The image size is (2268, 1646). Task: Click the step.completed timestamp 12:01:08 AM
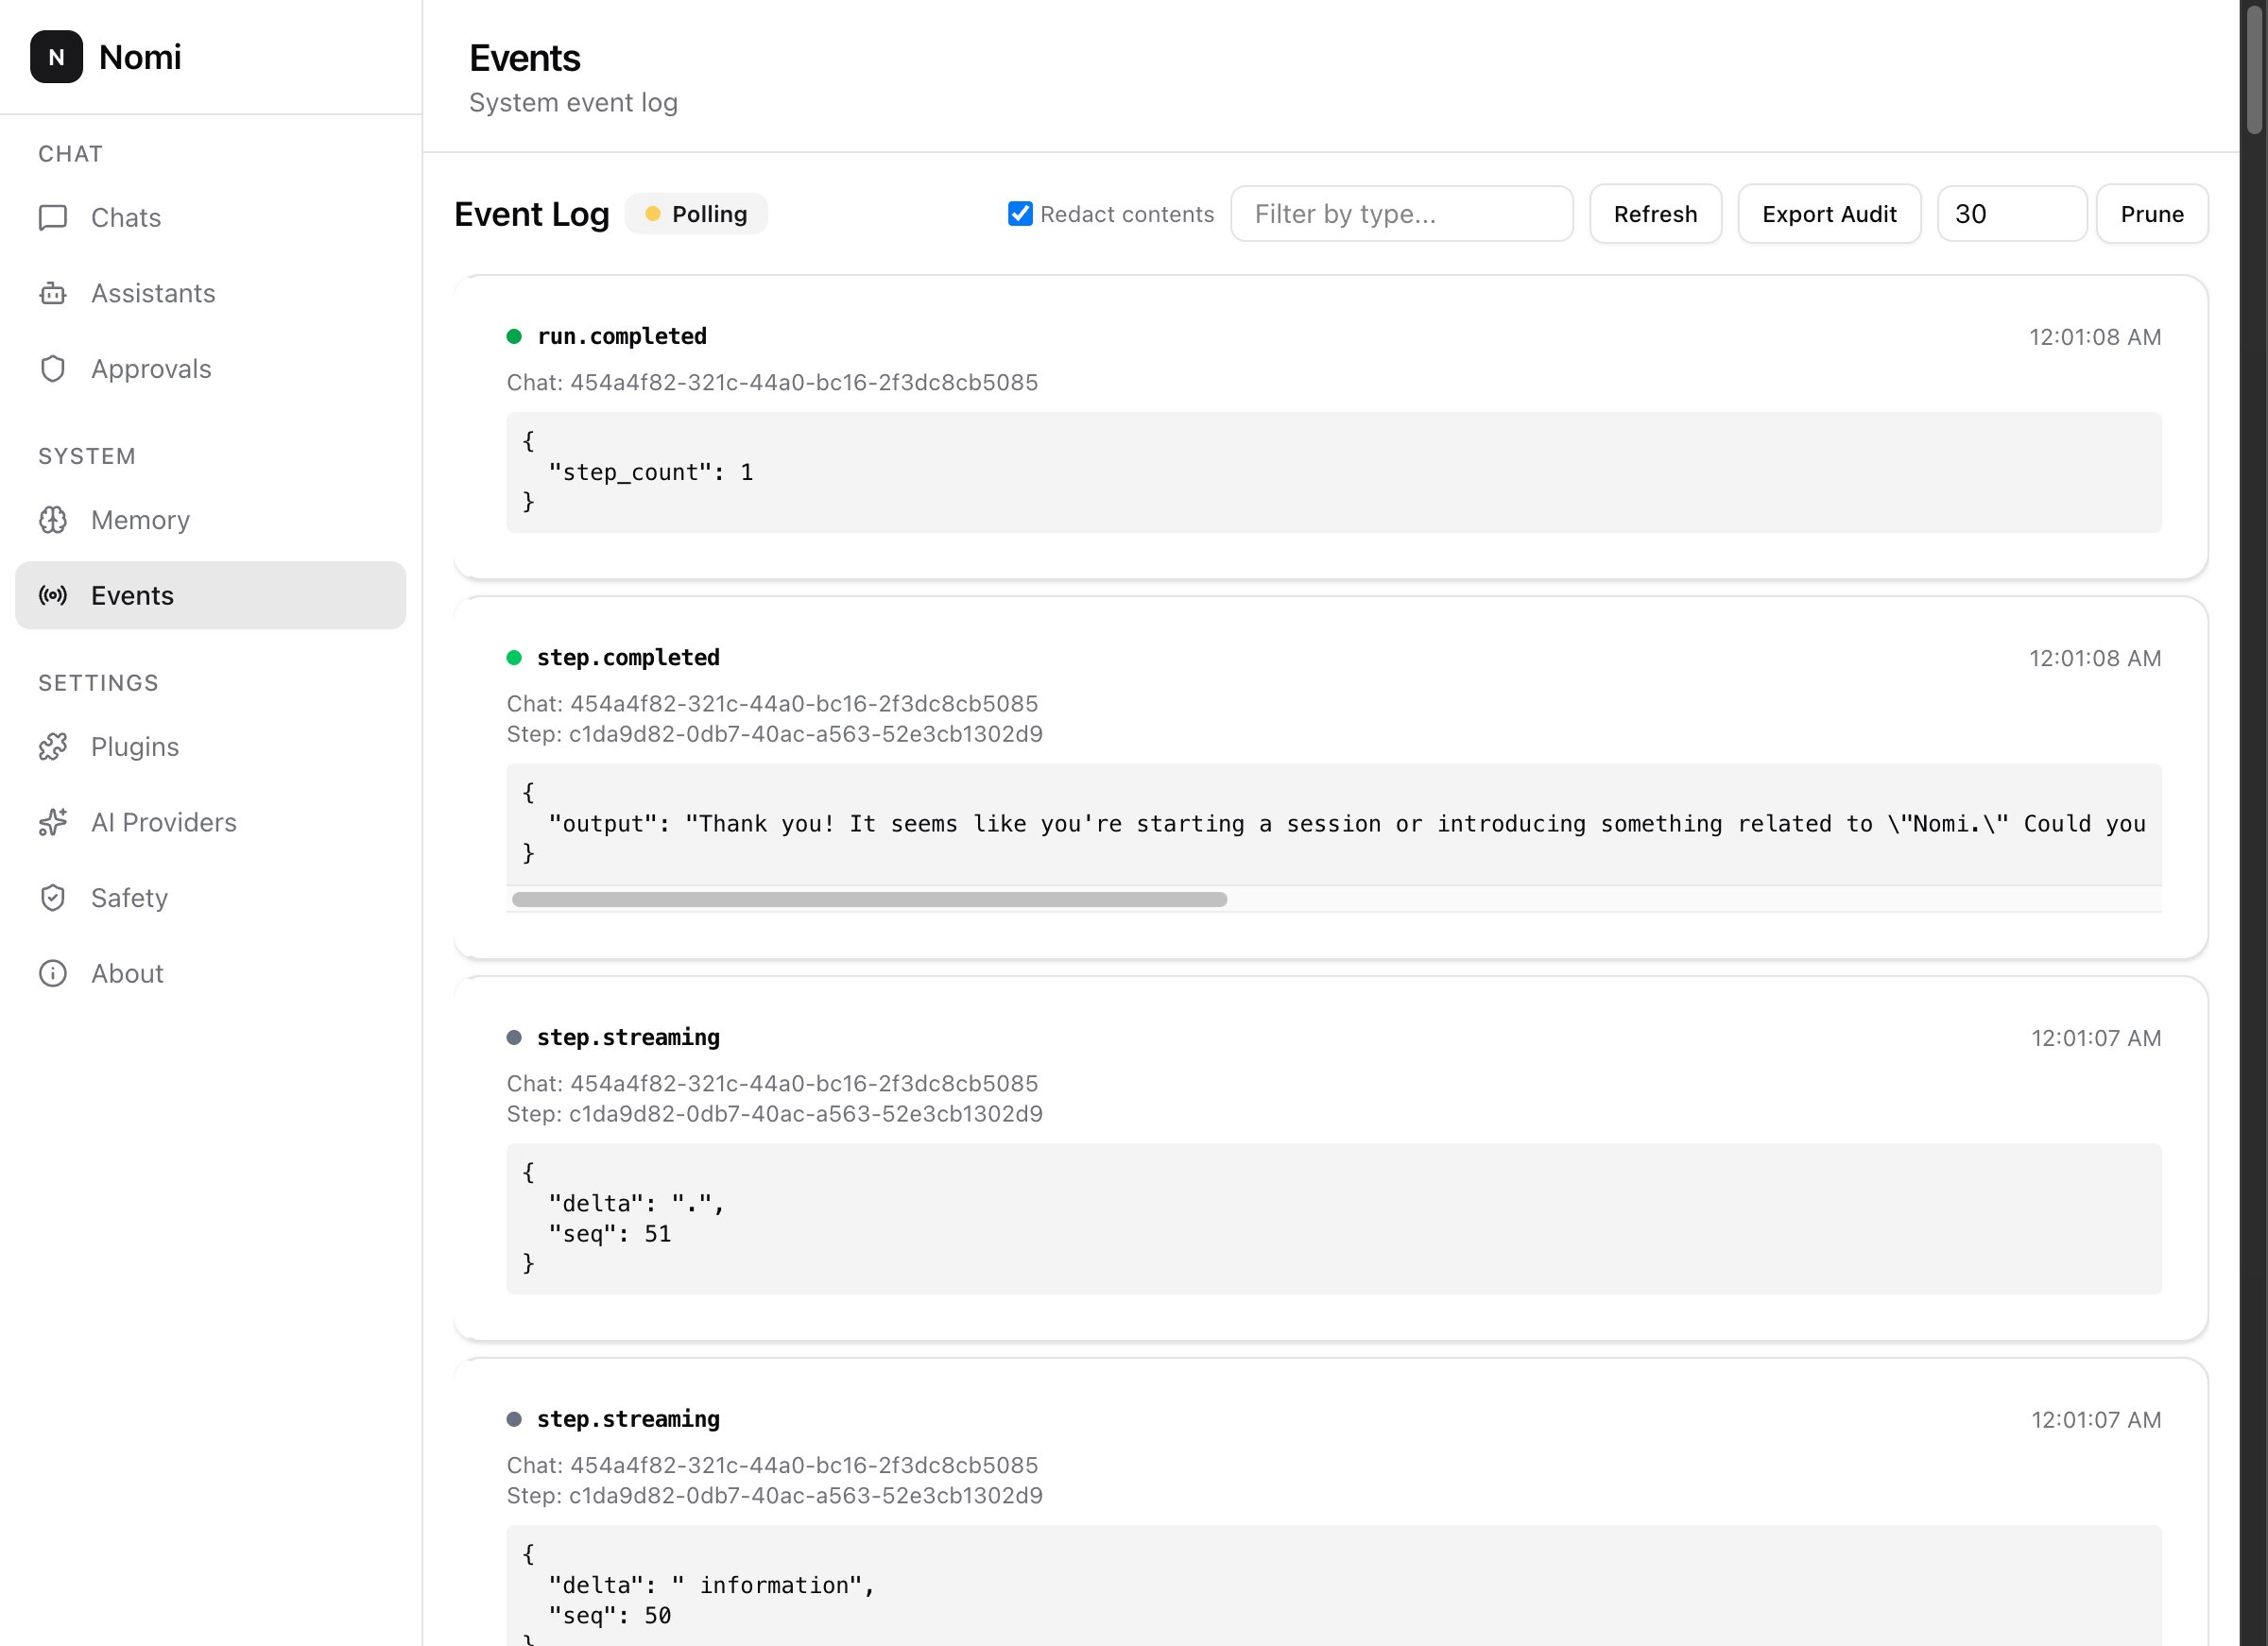pos(2095,659)
